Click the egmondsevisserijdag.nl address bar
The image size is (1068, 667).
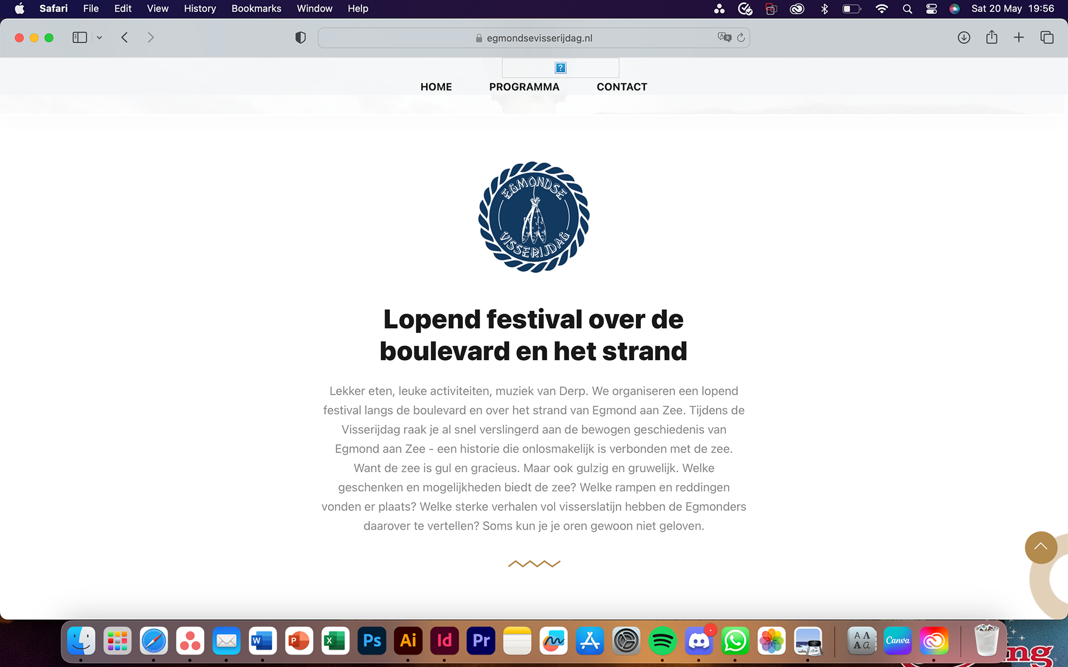tap(538, 38)
